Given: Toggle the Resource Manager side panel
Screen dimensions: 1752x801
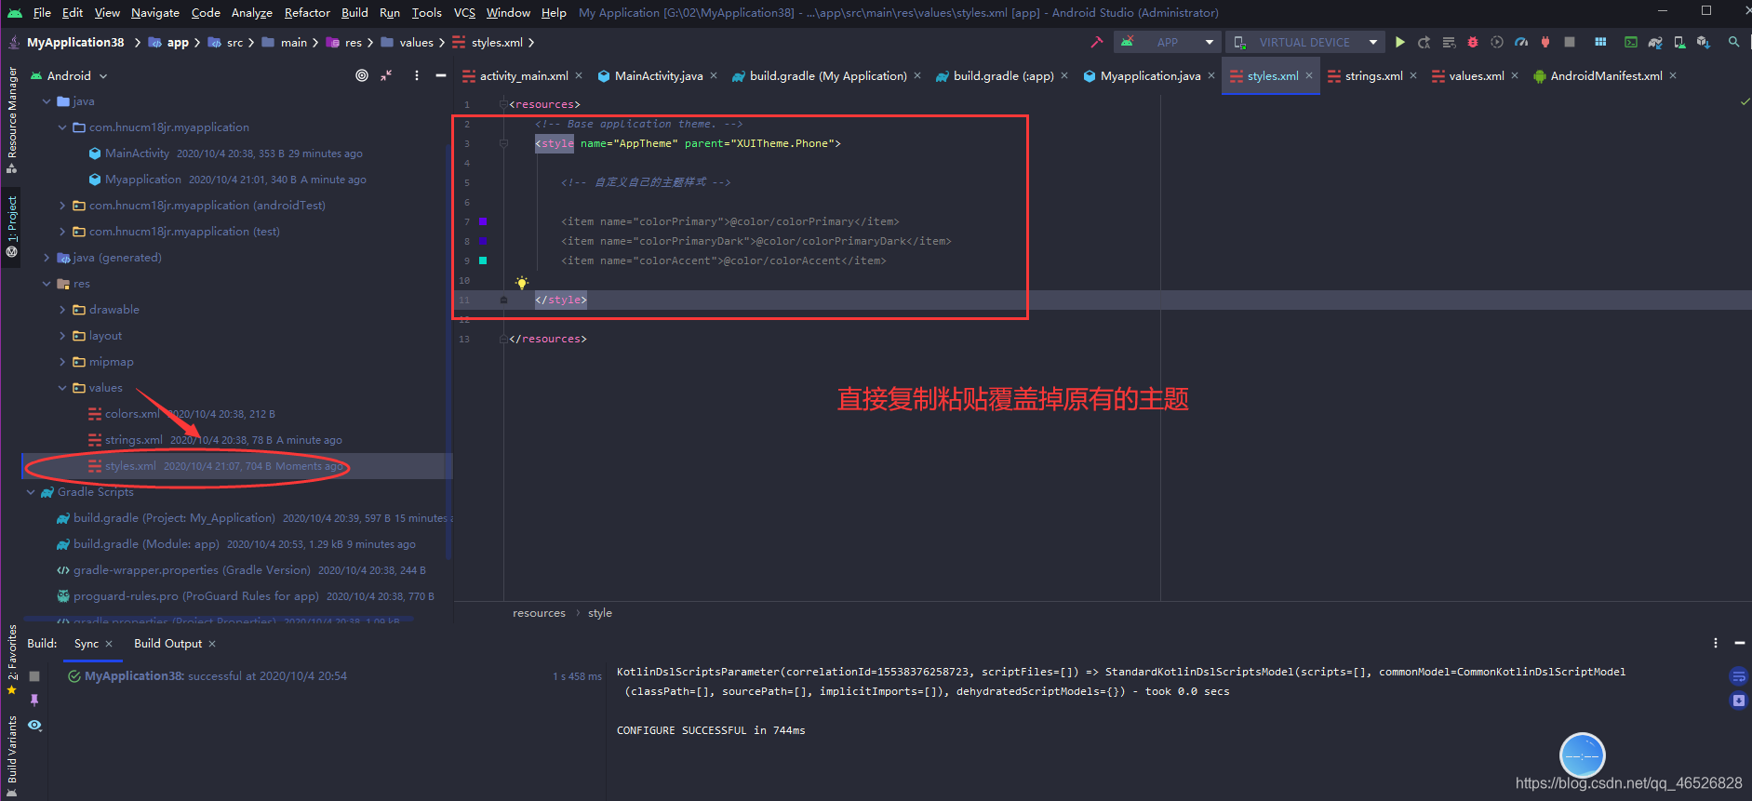Looking at the screenshot, I should pos(12,119).
